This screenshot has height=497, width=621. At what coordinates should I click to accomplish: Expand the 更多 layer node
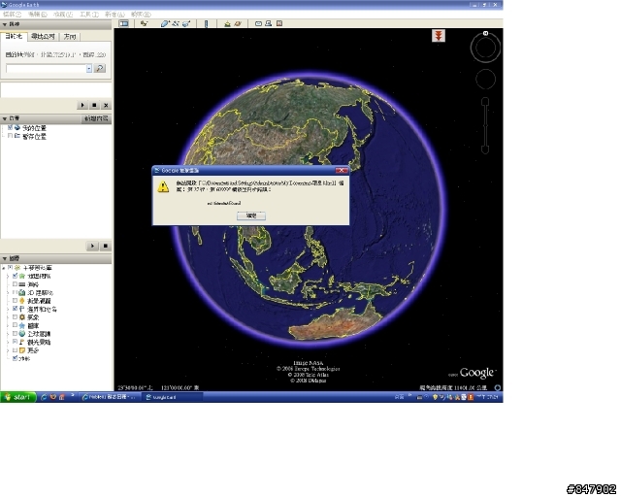[x=8, y=350]
